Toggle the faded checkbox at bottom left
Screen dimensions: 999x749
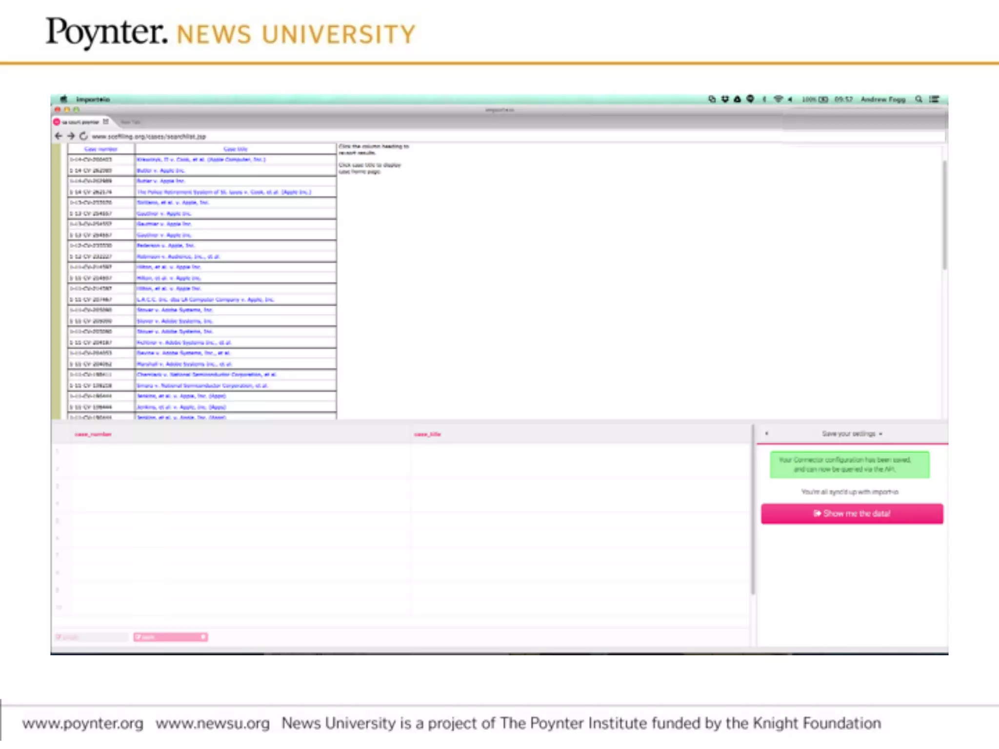point(59,637)
